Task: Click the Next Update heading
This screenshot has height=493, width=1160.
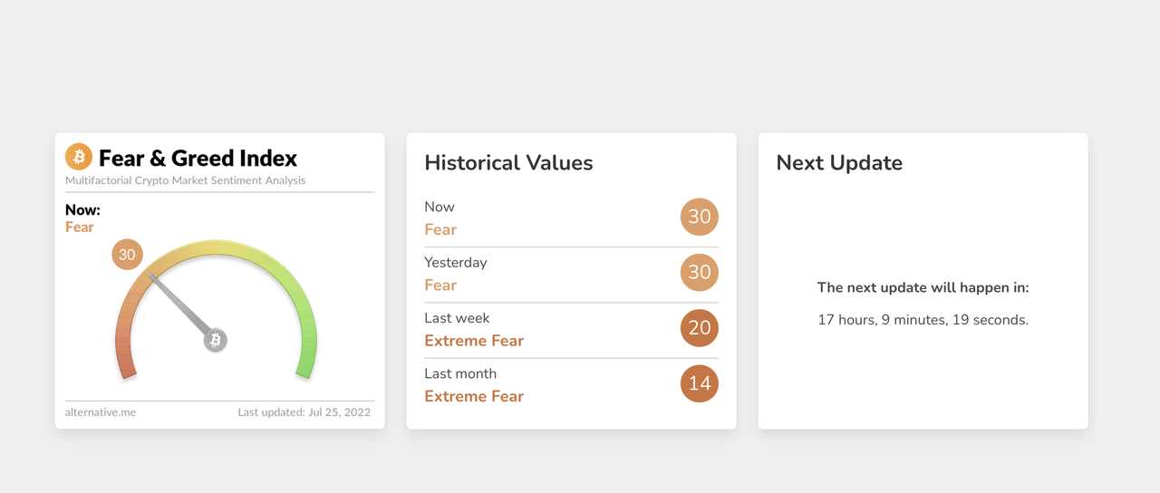Action: pyautogui.click(x=839, y=163)
